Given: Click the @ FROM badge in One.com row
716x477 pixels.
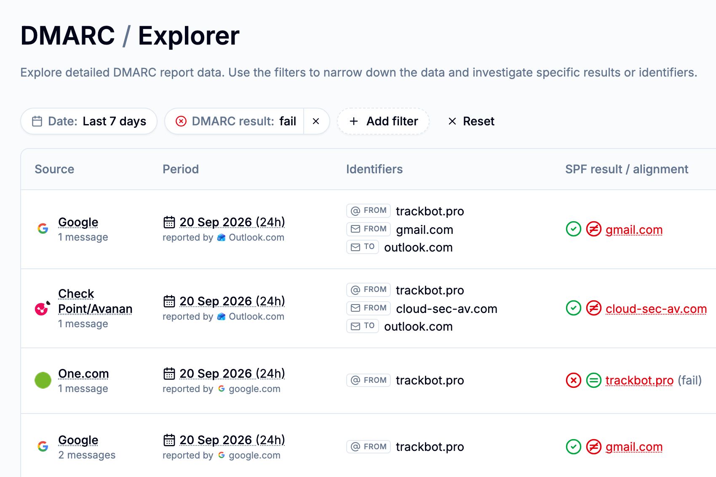Looking at the screenshot, I should [369, 380].
